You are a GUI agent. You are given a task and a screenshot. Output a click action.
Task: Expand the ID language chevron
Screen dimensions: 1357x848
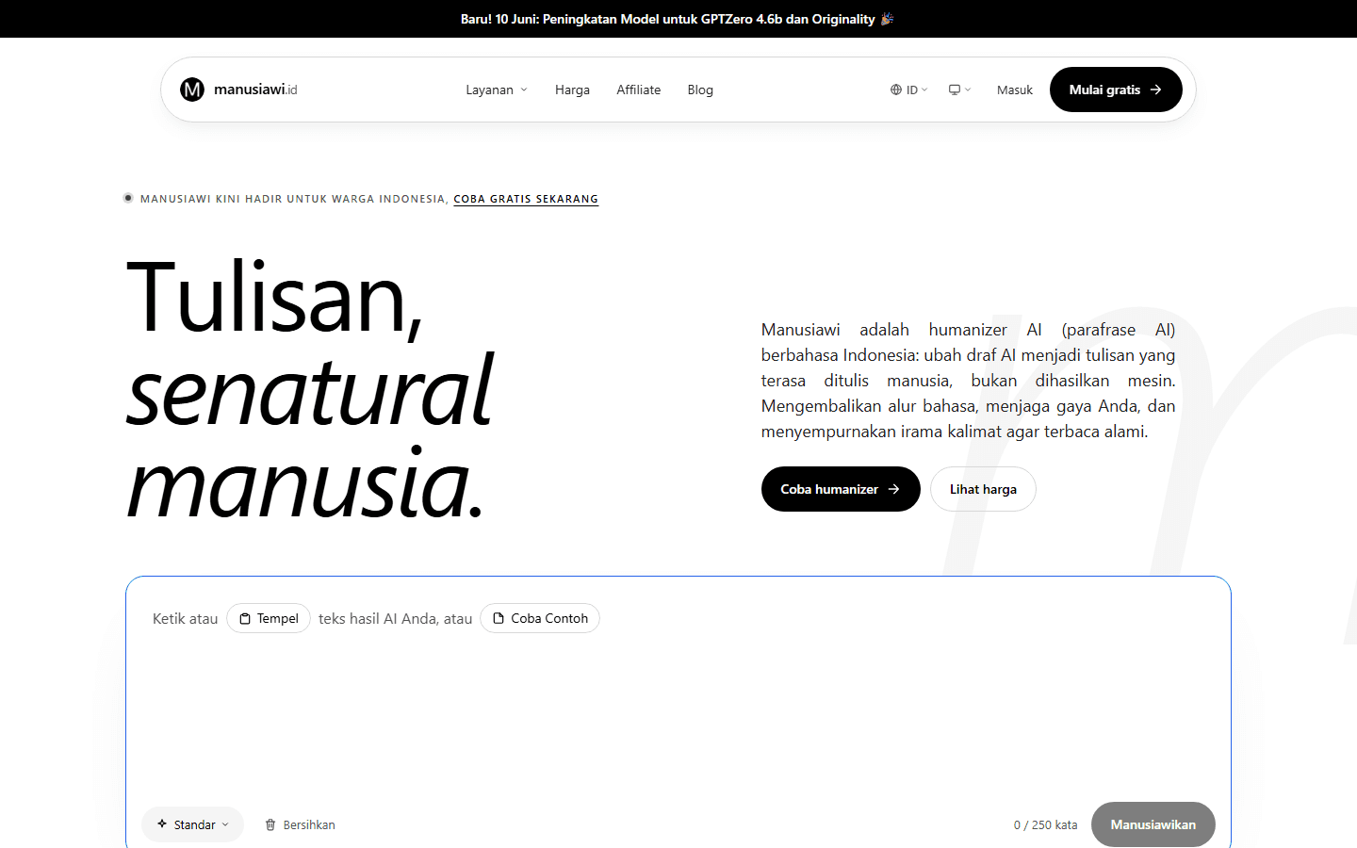point(924,90)
